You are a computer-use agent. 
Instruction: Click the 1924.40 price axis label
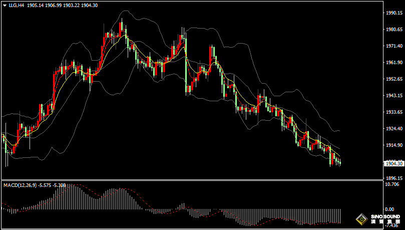point(394,128)
